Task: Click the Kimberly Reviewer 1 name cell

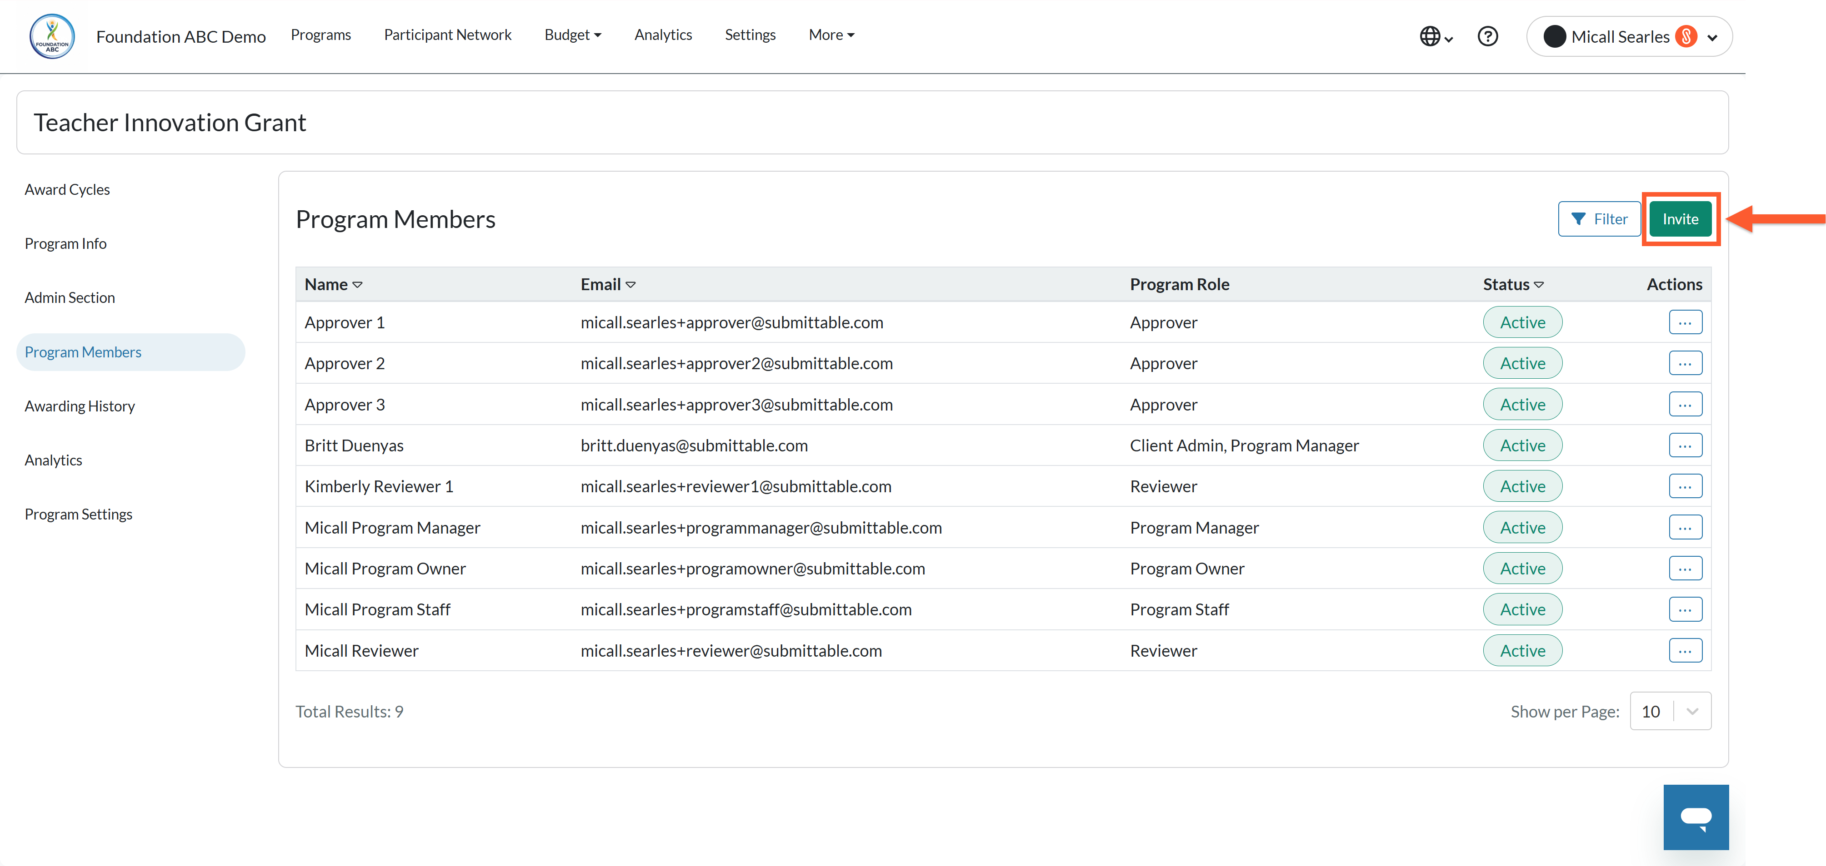Action: 379,487
